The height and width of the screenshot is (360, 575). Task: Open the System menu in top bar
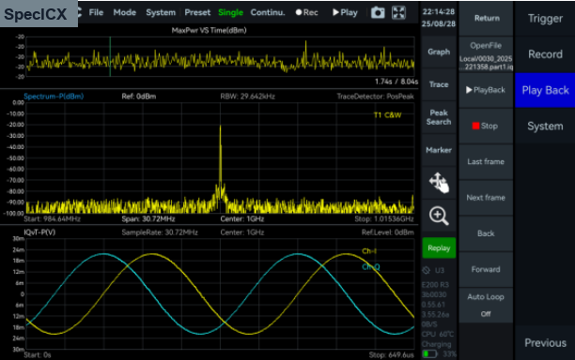pos(161,12)
